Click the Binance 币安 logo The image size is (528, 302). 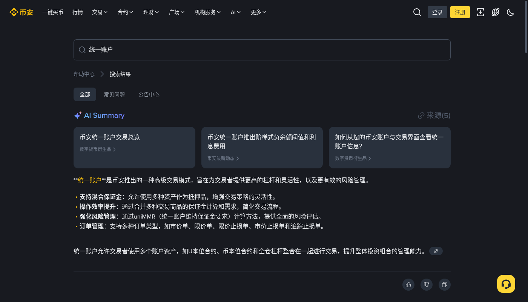[x=21, y=12]
